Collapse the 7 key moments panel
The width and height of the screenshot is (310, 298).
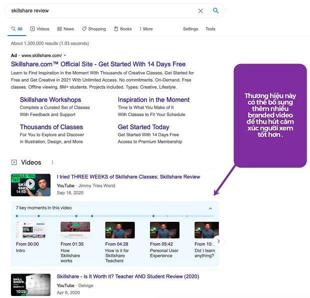pos(210,208)
